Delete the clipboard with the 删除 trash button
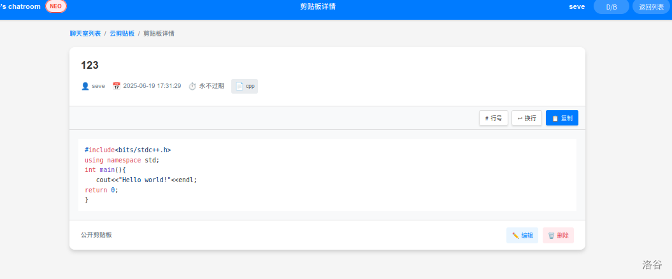 coord(558,235)
